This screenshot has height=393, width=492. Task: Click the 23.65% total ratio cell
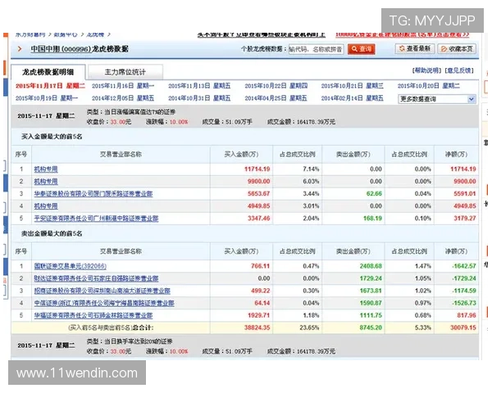click(309, 327)
